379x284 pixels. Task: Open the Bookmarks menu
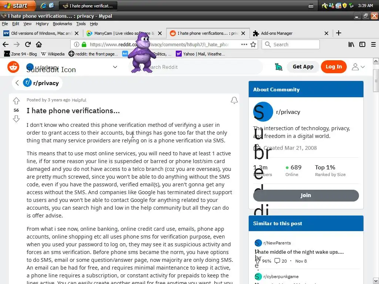click(62, 24)
